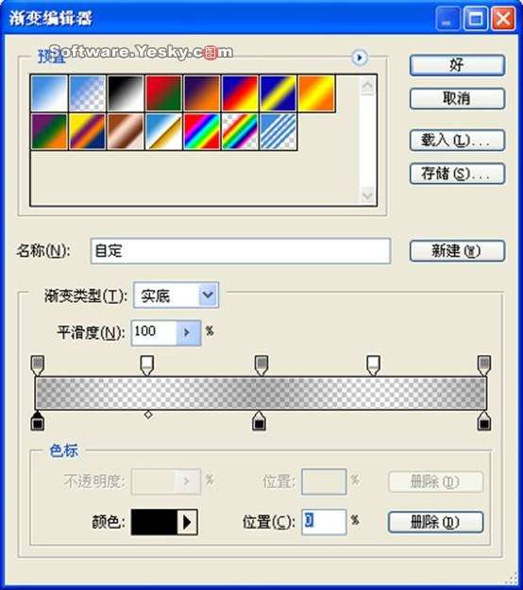Select the foreground to transparent preset

click(x=87, y=93)
